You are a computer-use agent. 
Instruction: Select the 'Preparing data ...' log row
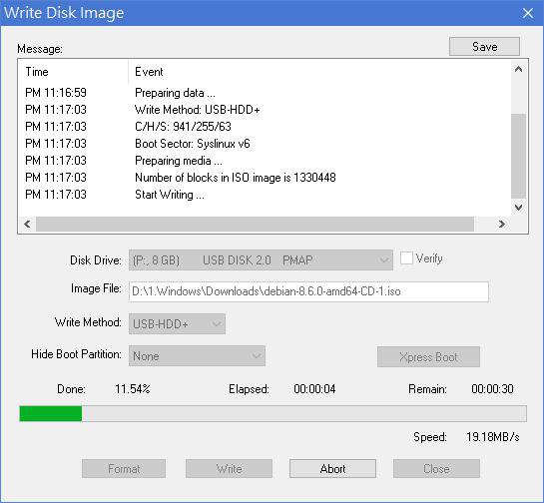click(x=265, y=93)
